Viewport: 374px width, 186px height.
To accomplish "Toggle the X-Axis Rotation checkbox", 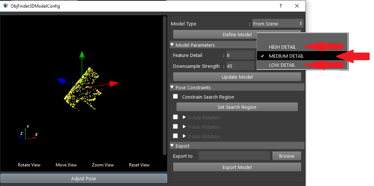I will tap(176, 117).
